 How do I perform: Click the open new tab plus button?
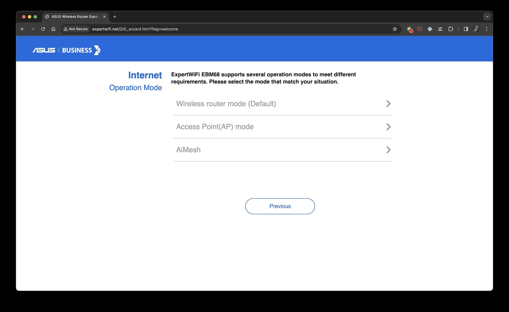114,16
